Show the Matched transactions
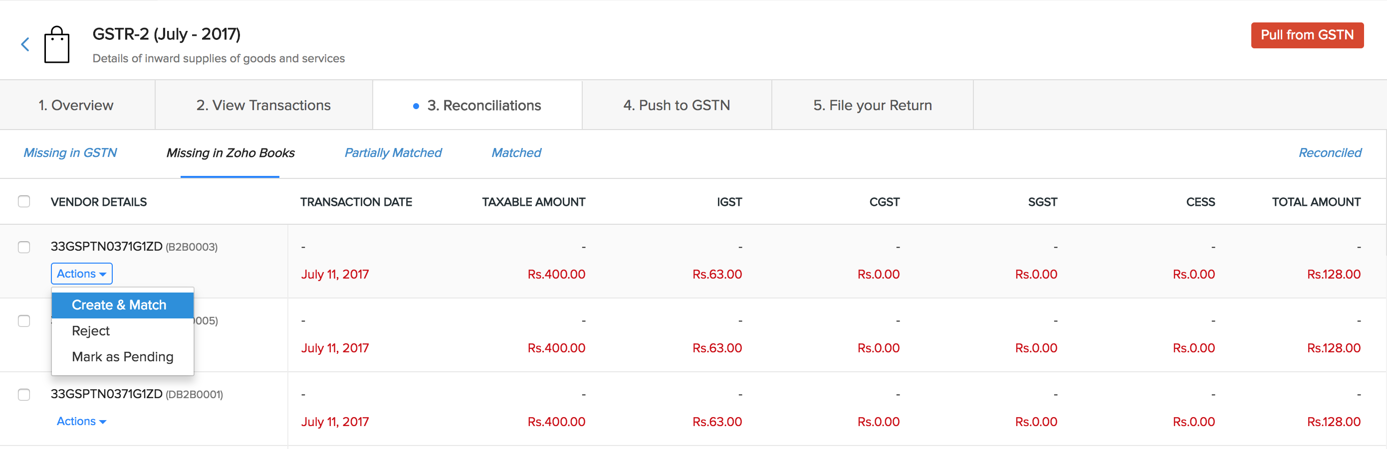The width and height of the screenshot is (1387, 449). 516,152
